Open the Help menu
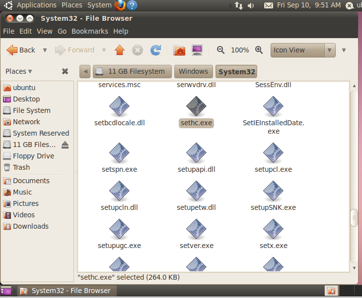Image resolution: width=362 pixels, height=298 pixels. (x=121, y=31)
